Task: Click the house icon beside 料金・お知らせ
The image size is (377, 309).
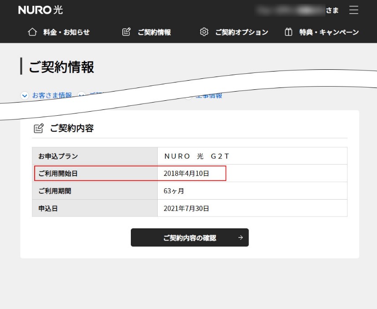Action: (x=32, y=32)
